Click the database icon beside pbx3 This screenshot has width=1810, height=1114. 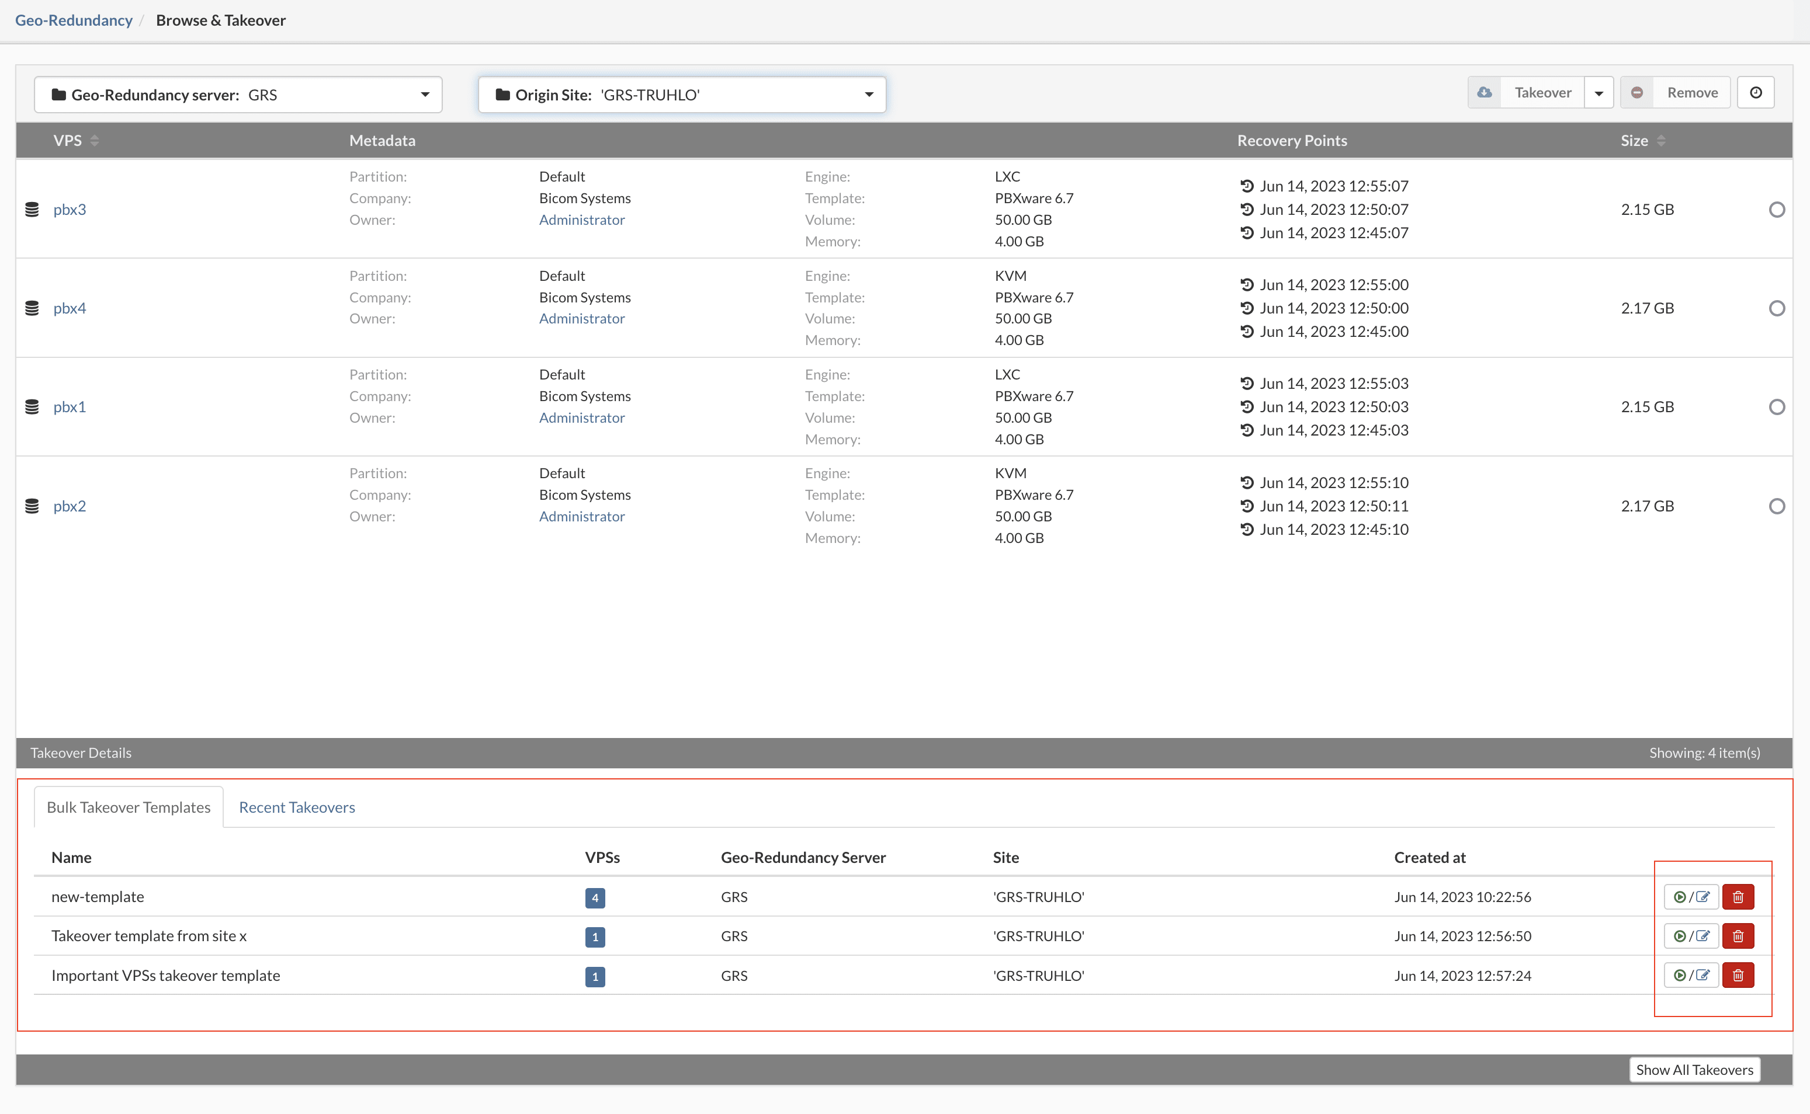point(32,210)
